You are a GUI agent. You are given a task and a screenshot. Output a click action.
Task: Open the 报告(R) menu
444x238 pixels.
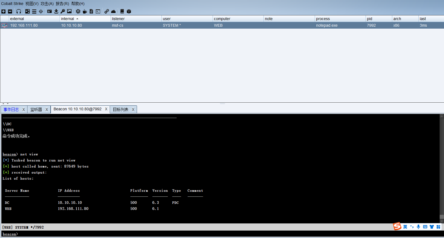click(x=62, y=4)
